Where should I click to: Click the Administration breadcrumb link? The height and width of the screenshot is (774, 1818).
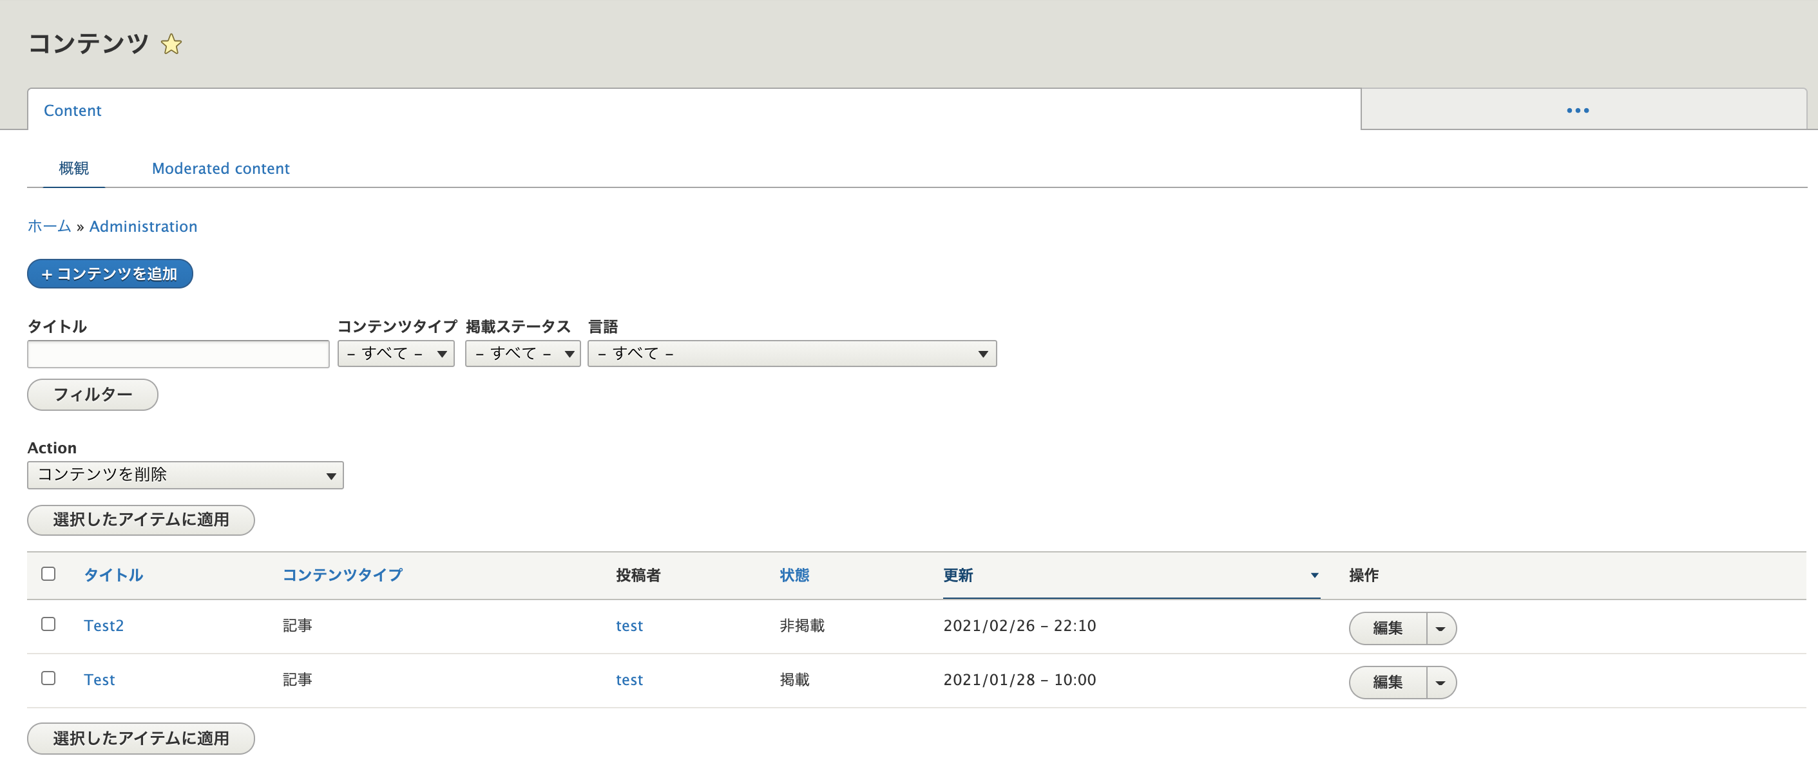143,226
